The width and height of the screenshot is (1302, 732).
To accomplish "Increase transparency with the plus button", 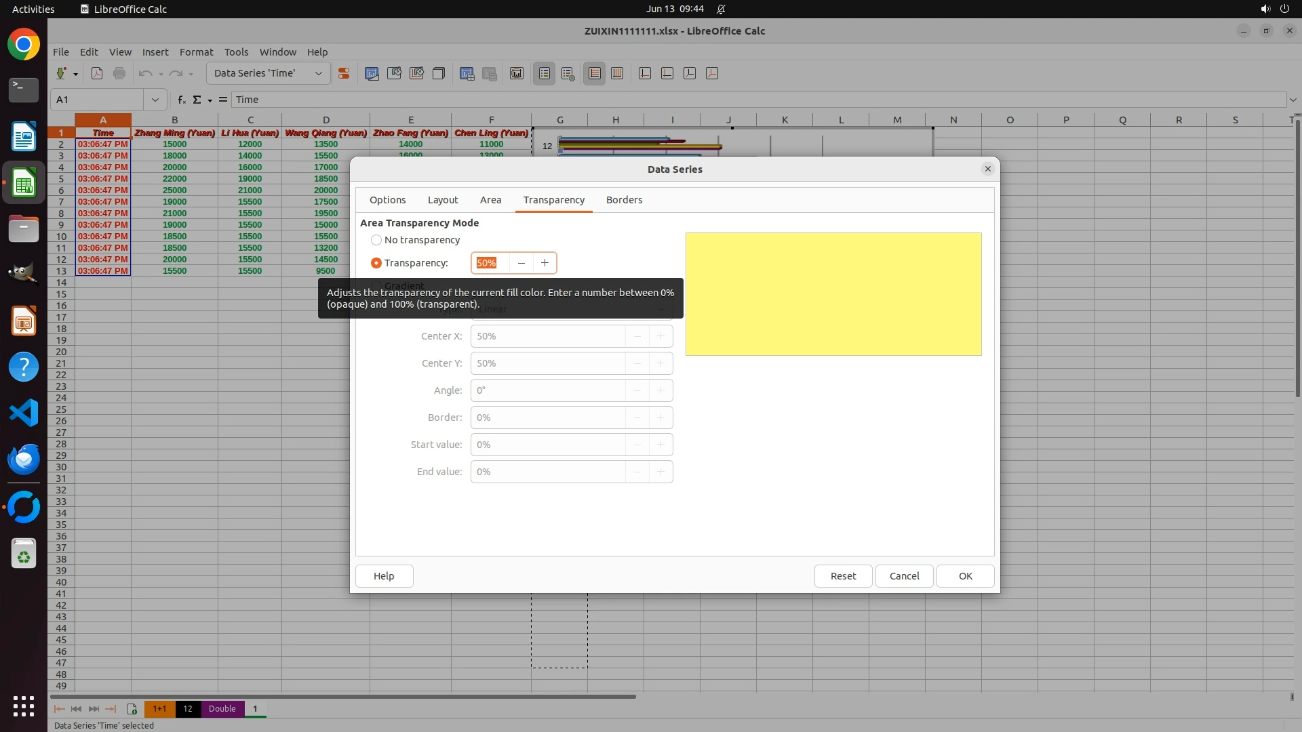I will [545, 263].
